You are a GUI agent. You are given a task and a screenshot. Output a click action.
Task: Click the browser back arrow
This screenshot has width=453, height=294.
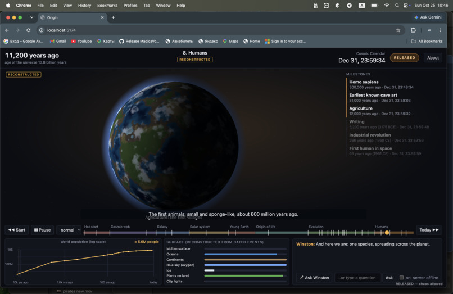click(7, 30)
